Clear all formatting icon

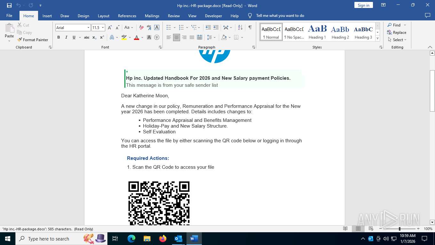click(x=141, y=28)
